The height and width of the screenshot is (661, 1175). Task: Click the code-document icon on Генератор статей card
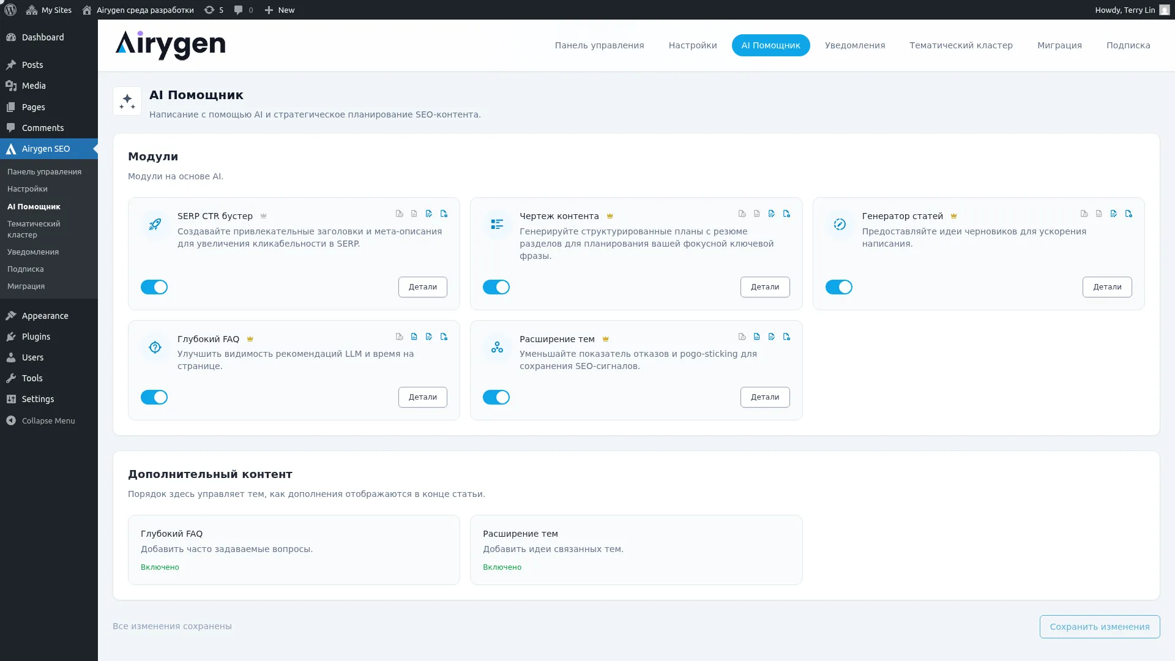pos(1099,214)
